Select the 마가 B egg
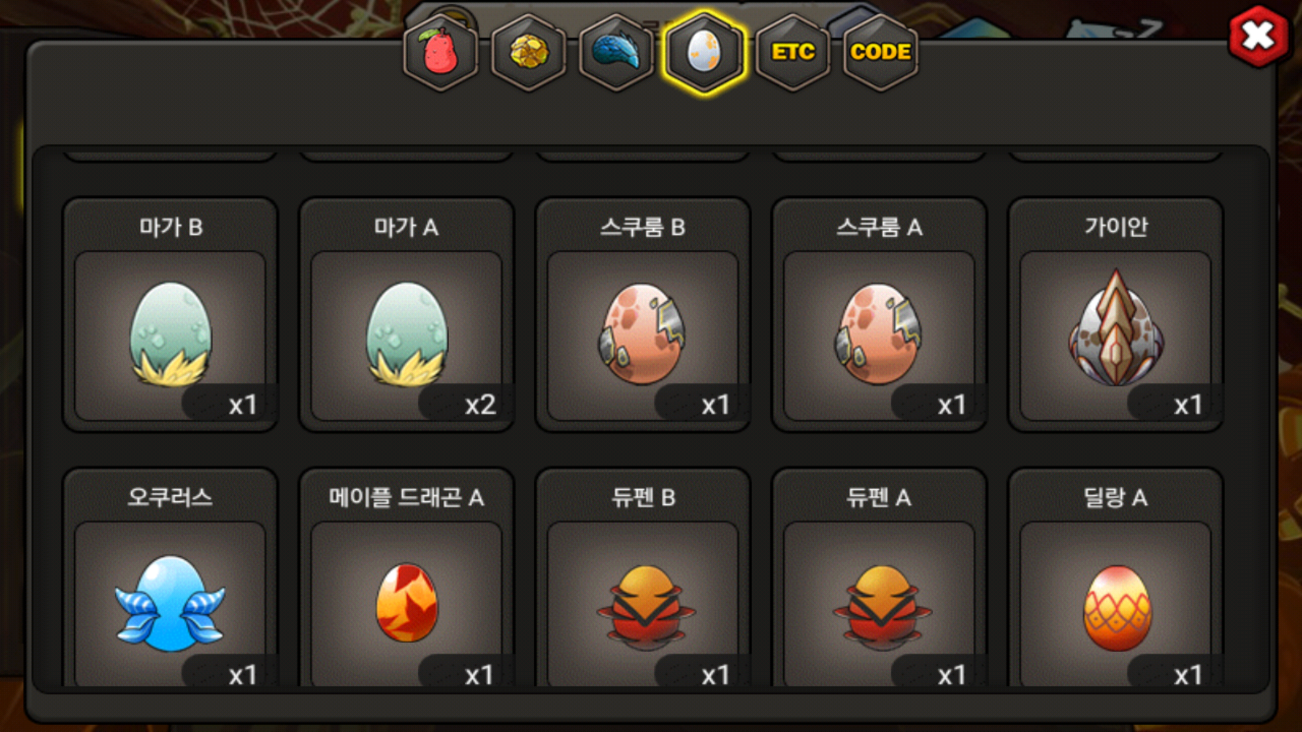The image size is (1302, 732). click(170, 315)
